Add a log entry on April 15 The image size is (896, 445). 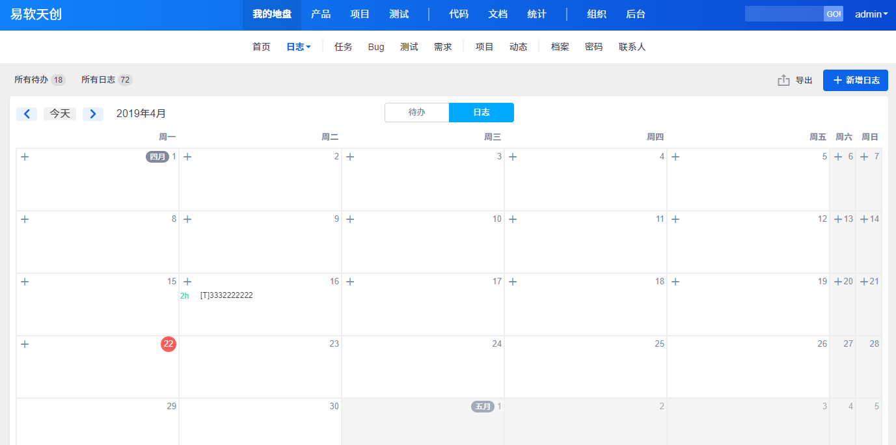click(x=25, y=282)
